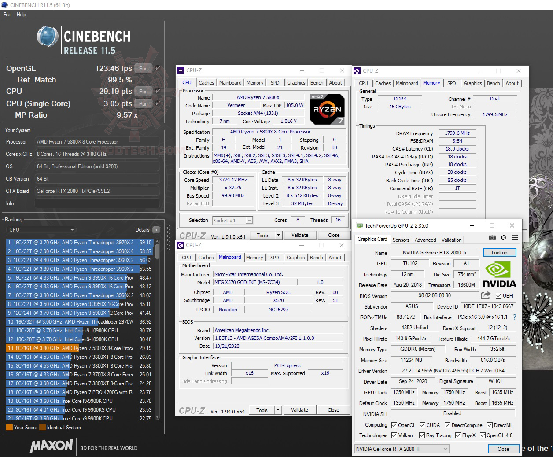Click the Bus Interface question mark icon
This screenshot has height=457, width=553.
pyautogui.click(x=514, y=317)
